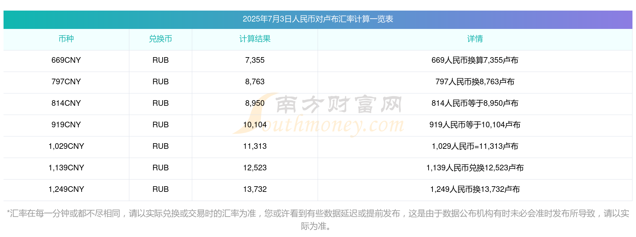Click RUB in the 1,139CNY row

[160, 168]
